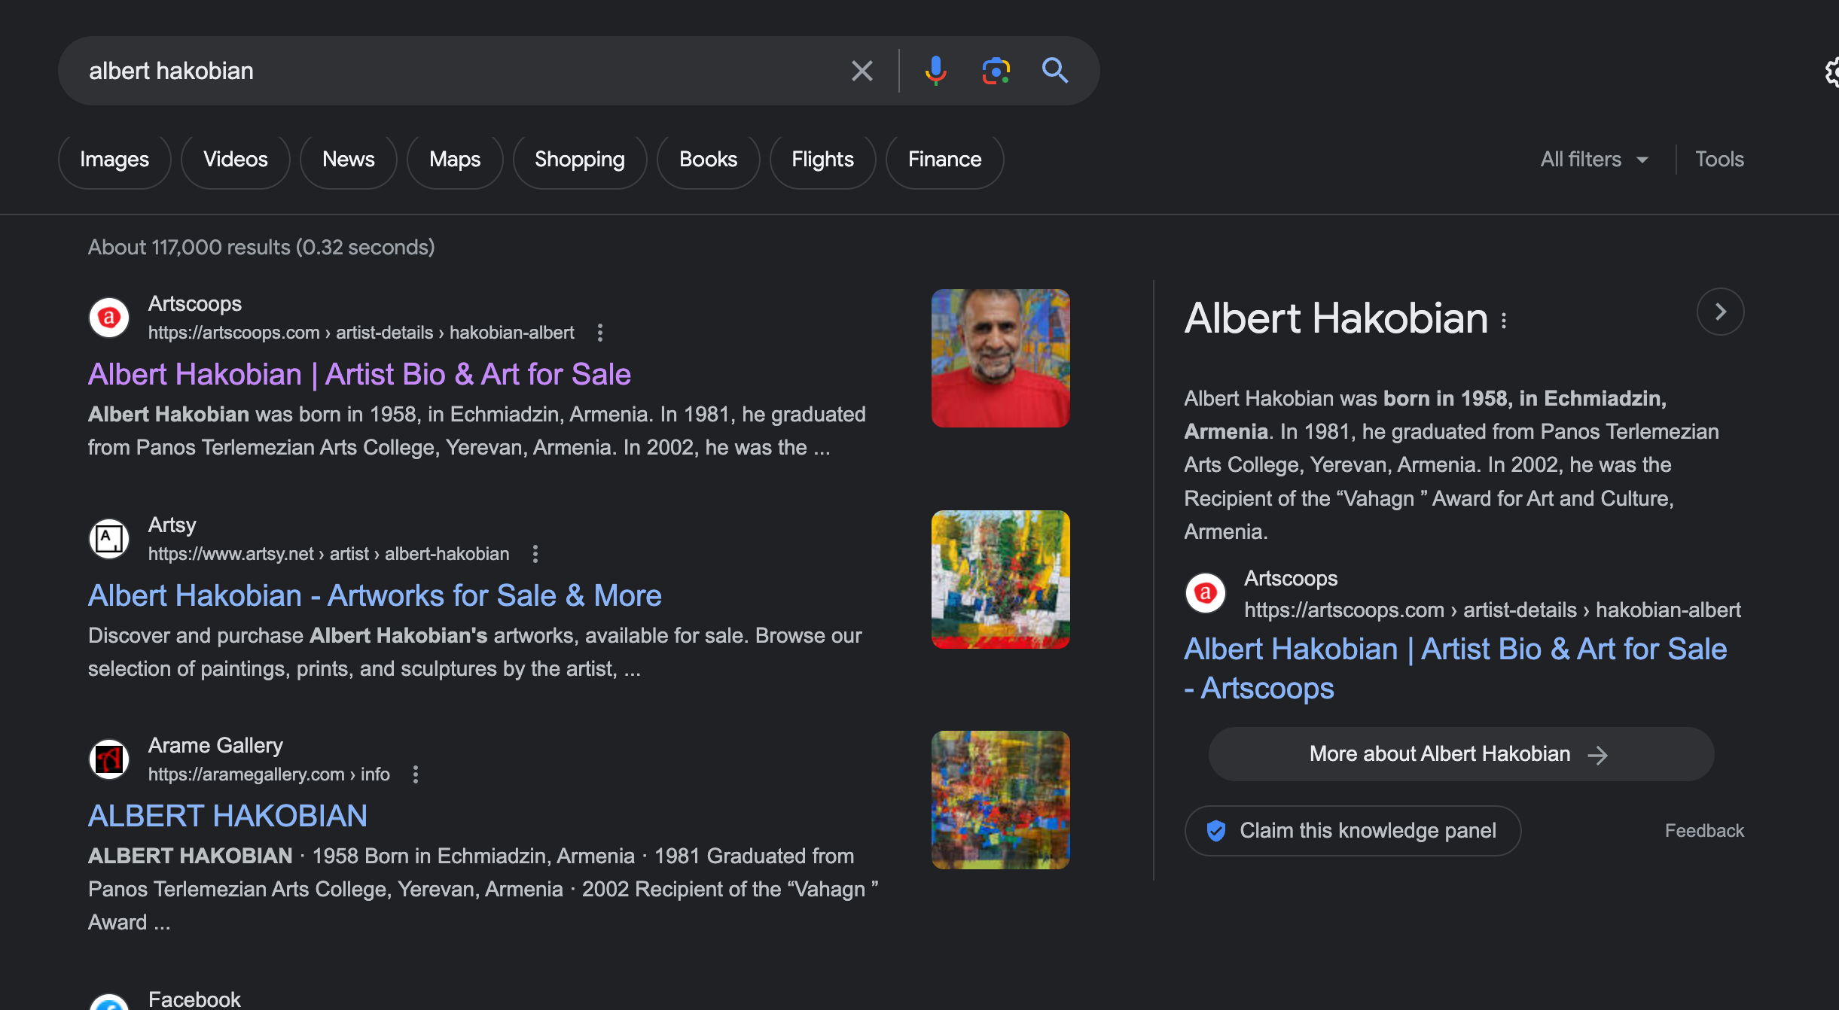Click the Artsy favicon in the second result

pyautogui.click(x=109, y=539)
